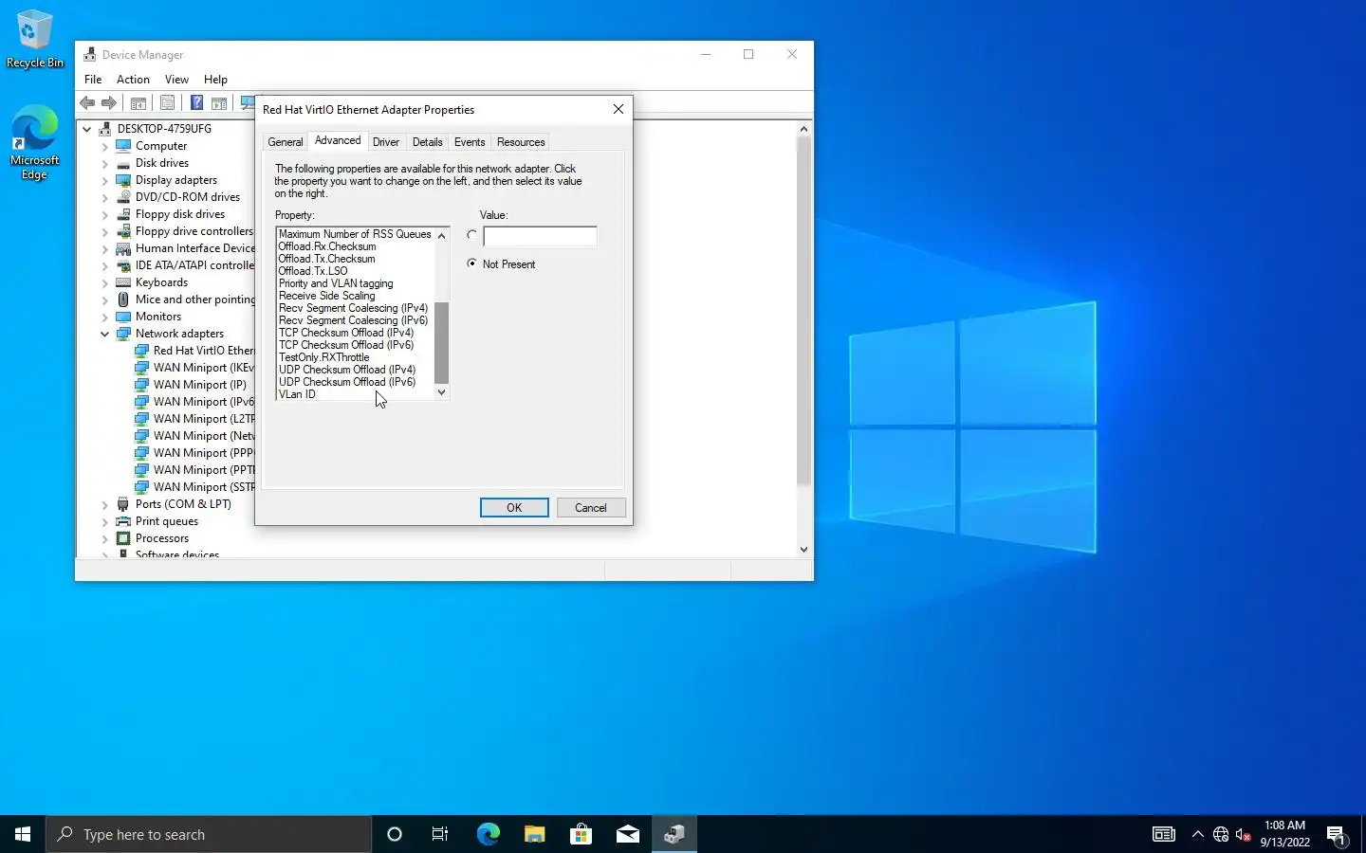
Task: Click the Device Manager tree scroll down arrow
Action: (x=803, y=549)
